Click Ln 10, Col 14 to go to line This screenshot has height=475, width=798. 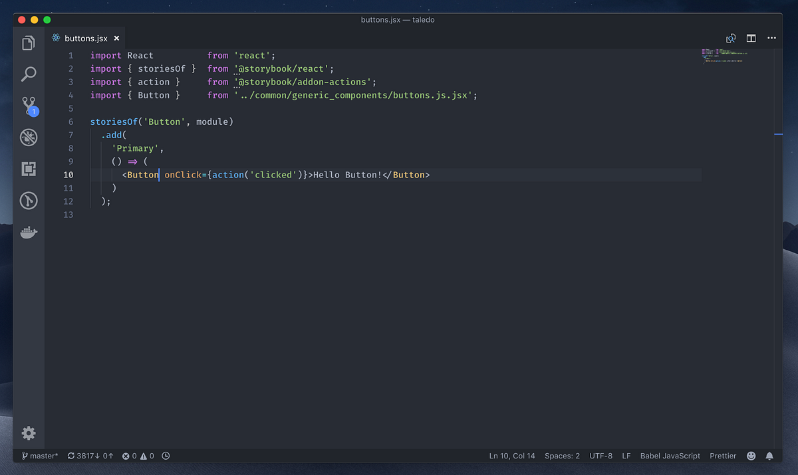click(512, 456)
